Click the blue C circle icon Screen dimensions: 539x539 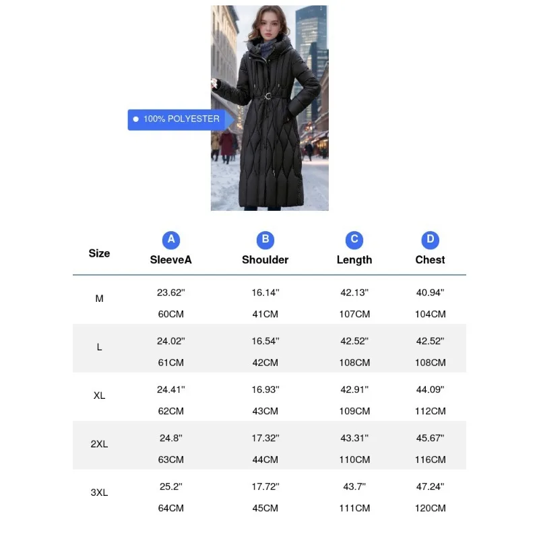point(354,239)
